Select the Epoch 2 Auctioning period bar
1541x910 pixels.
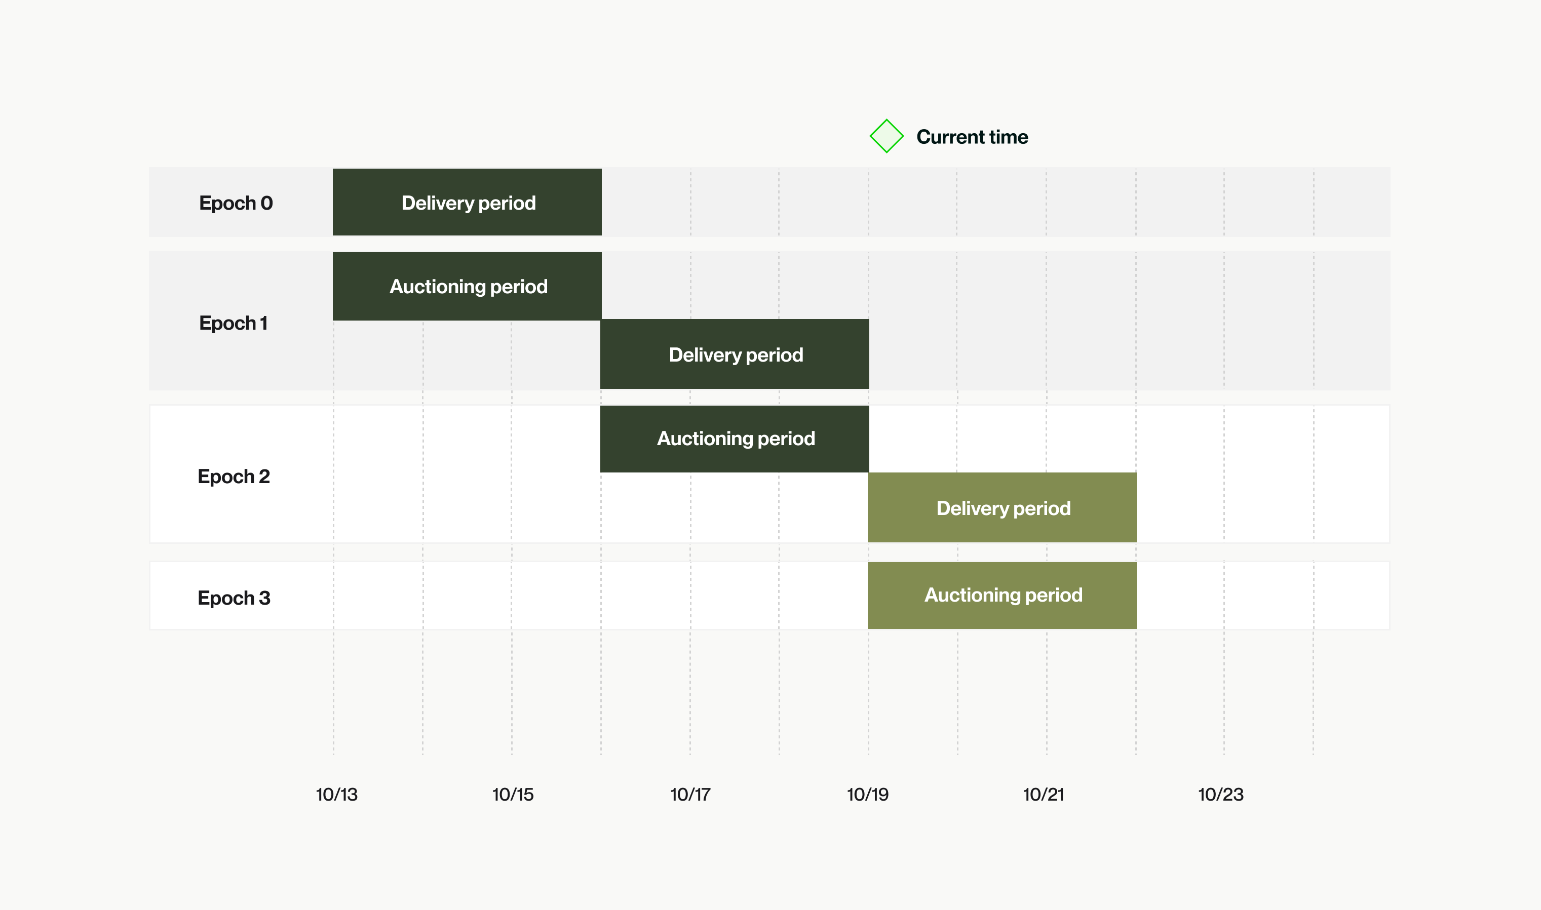point(735,439)
